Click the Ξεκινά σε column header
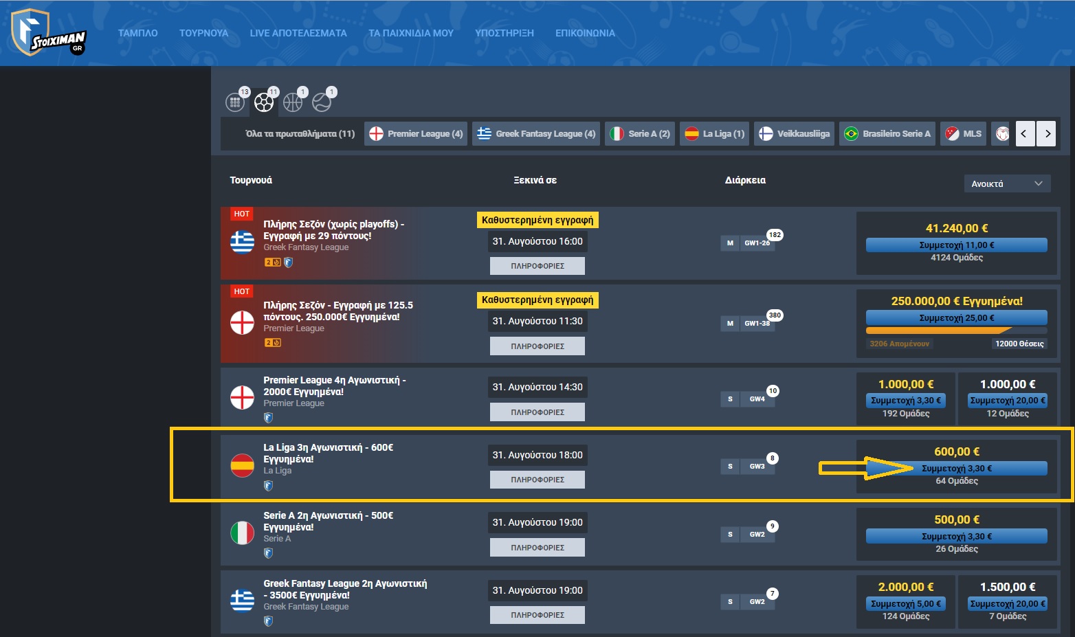1075x637 pixels. coord(535,180)
